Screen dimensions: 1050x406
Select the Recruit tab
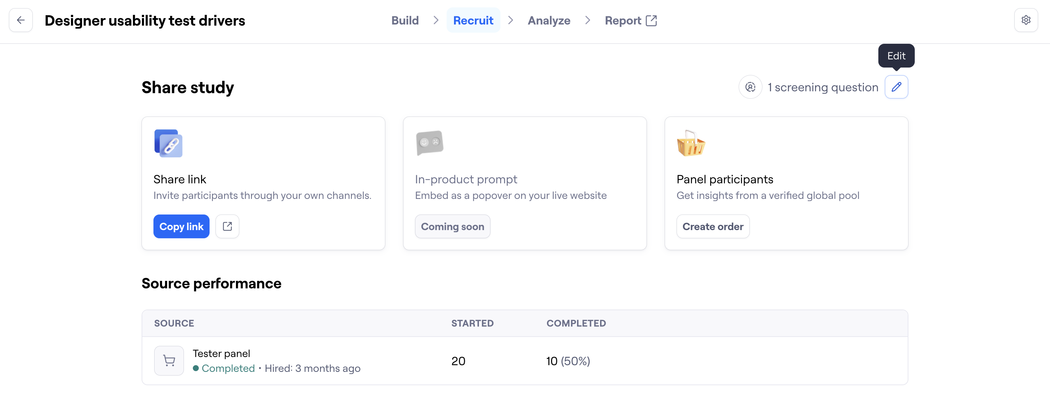473,21
